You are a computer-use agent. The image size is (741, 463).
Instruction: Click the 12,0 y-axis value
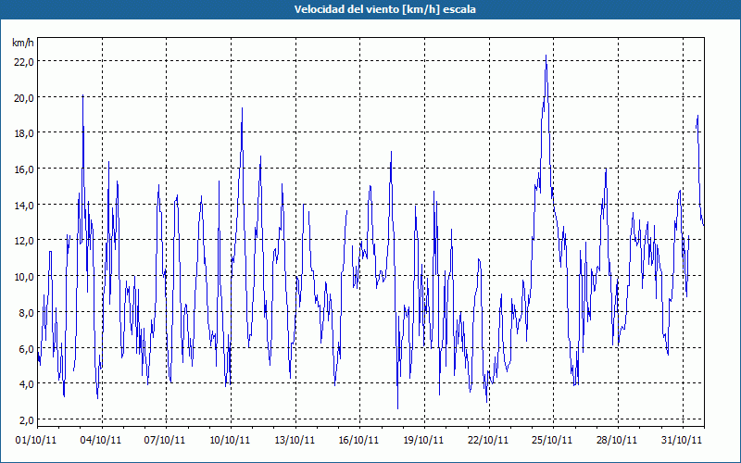click(24, 241)
